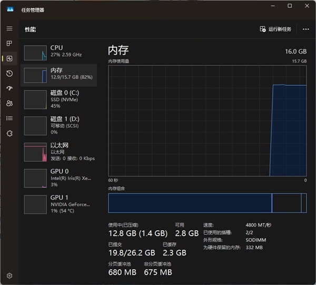Open the Details list page
316x285 pixels.
(9, 118)
